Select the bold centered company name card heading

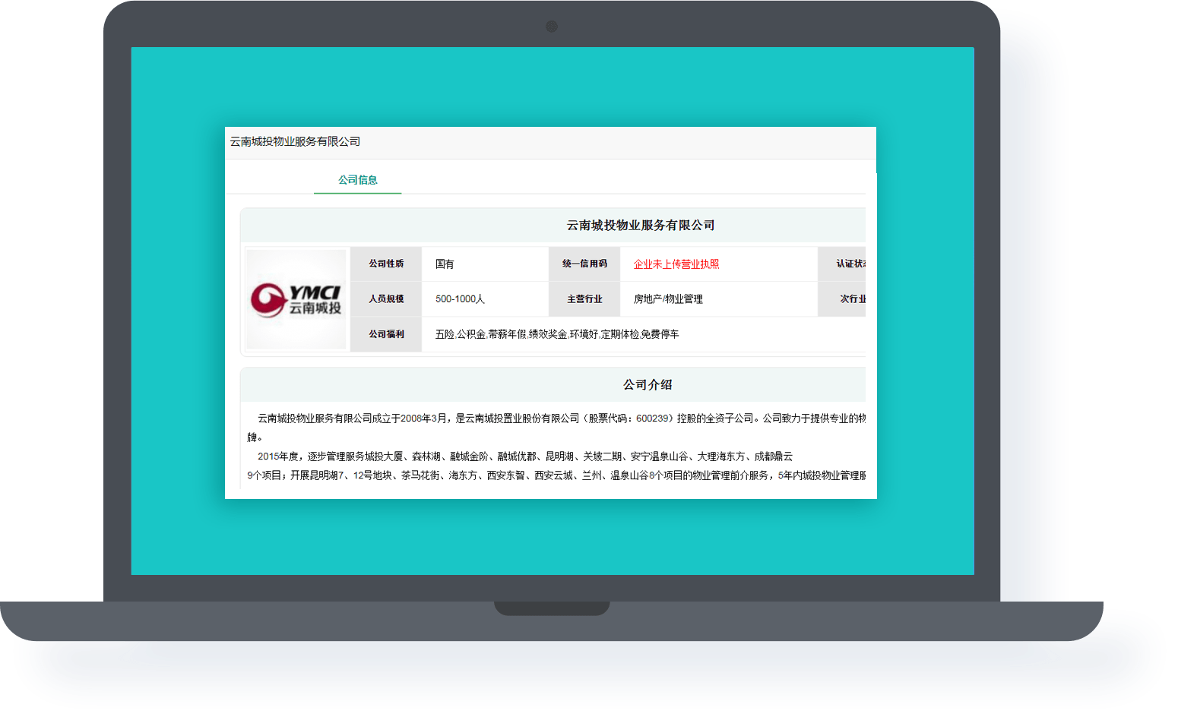tap(640, 226)
